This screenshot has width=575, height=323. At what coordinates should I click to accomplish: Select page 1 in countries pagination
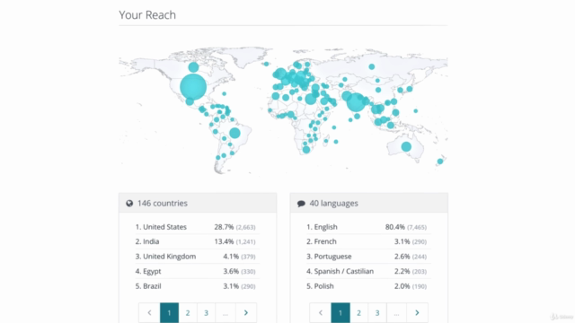[170, 313]
